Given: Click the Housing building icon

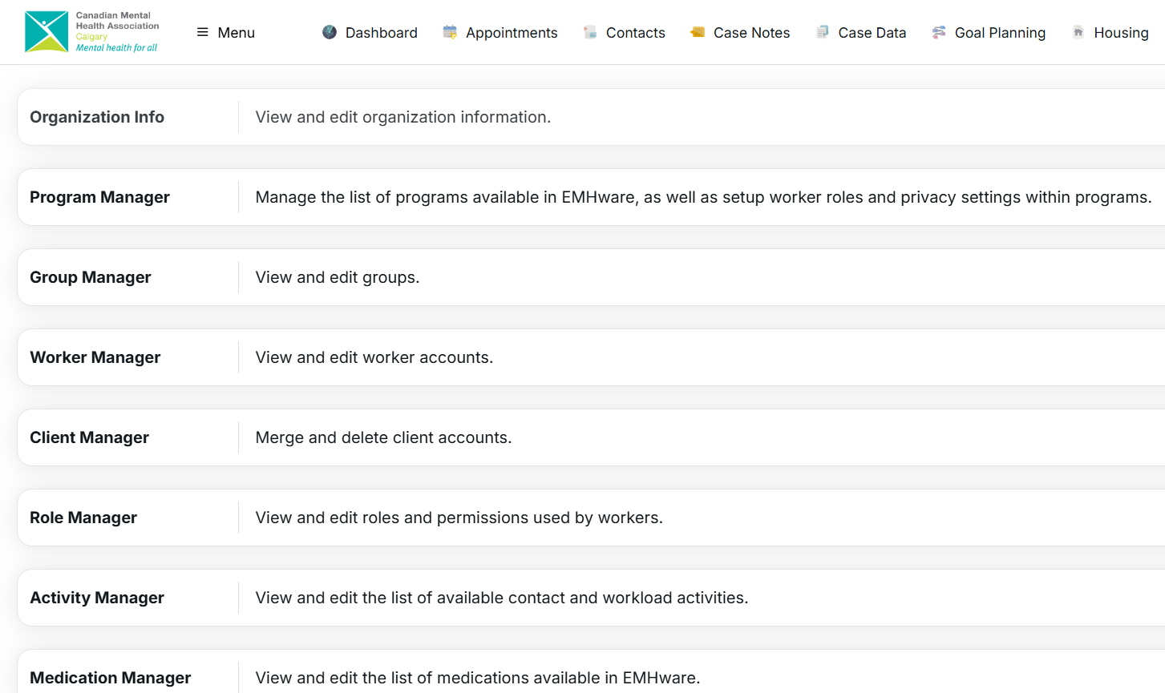Looking at the screenshot, I should coord(1078,32).
